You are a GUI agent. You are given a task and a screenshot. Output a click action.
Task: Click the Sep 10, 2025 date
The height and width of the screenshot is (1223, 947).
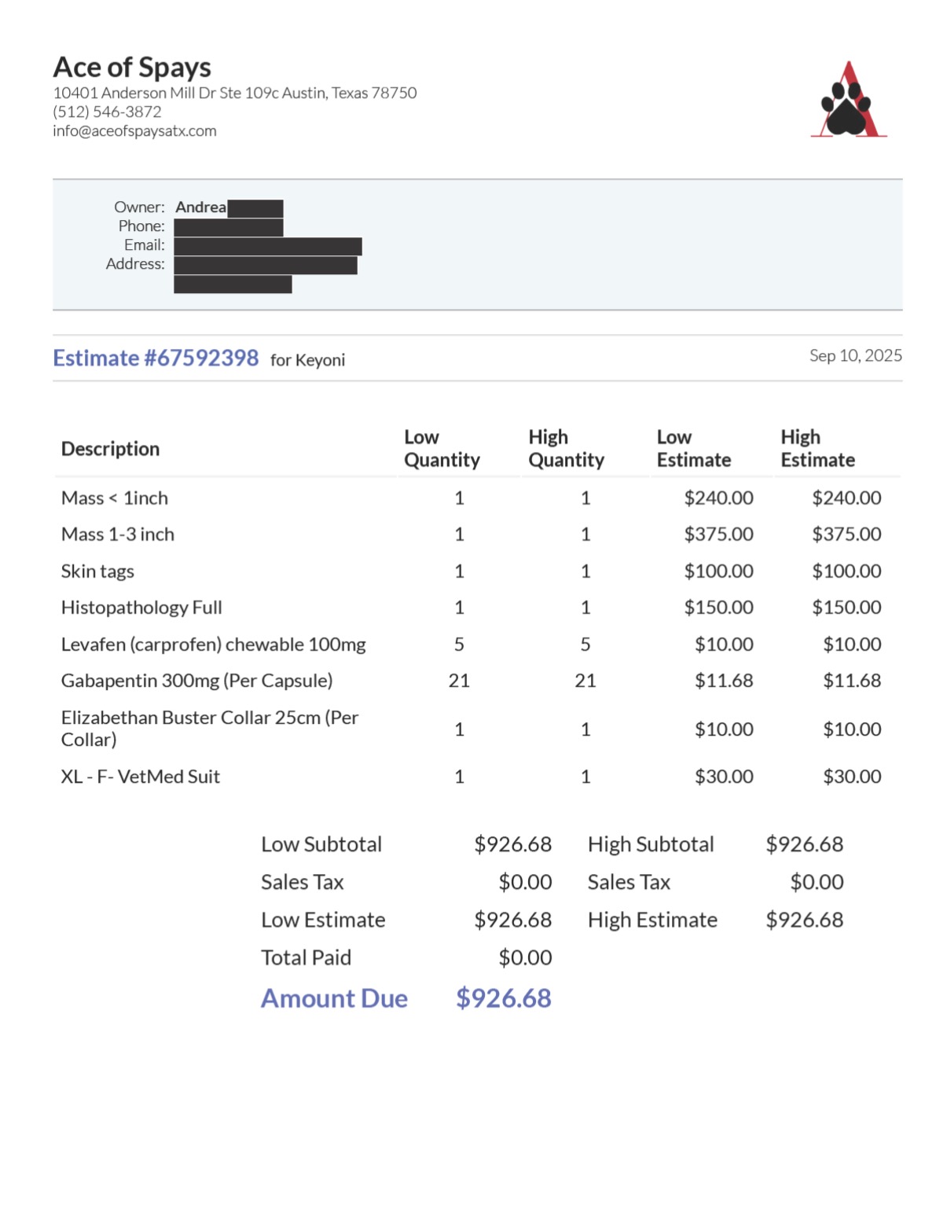coord(855,355)
